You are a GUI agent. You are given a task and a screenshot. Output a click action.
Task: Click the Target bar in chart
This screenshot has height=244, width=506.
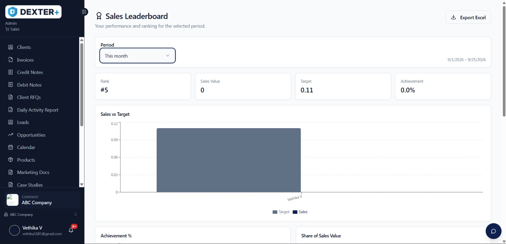[x=229, y=160]
